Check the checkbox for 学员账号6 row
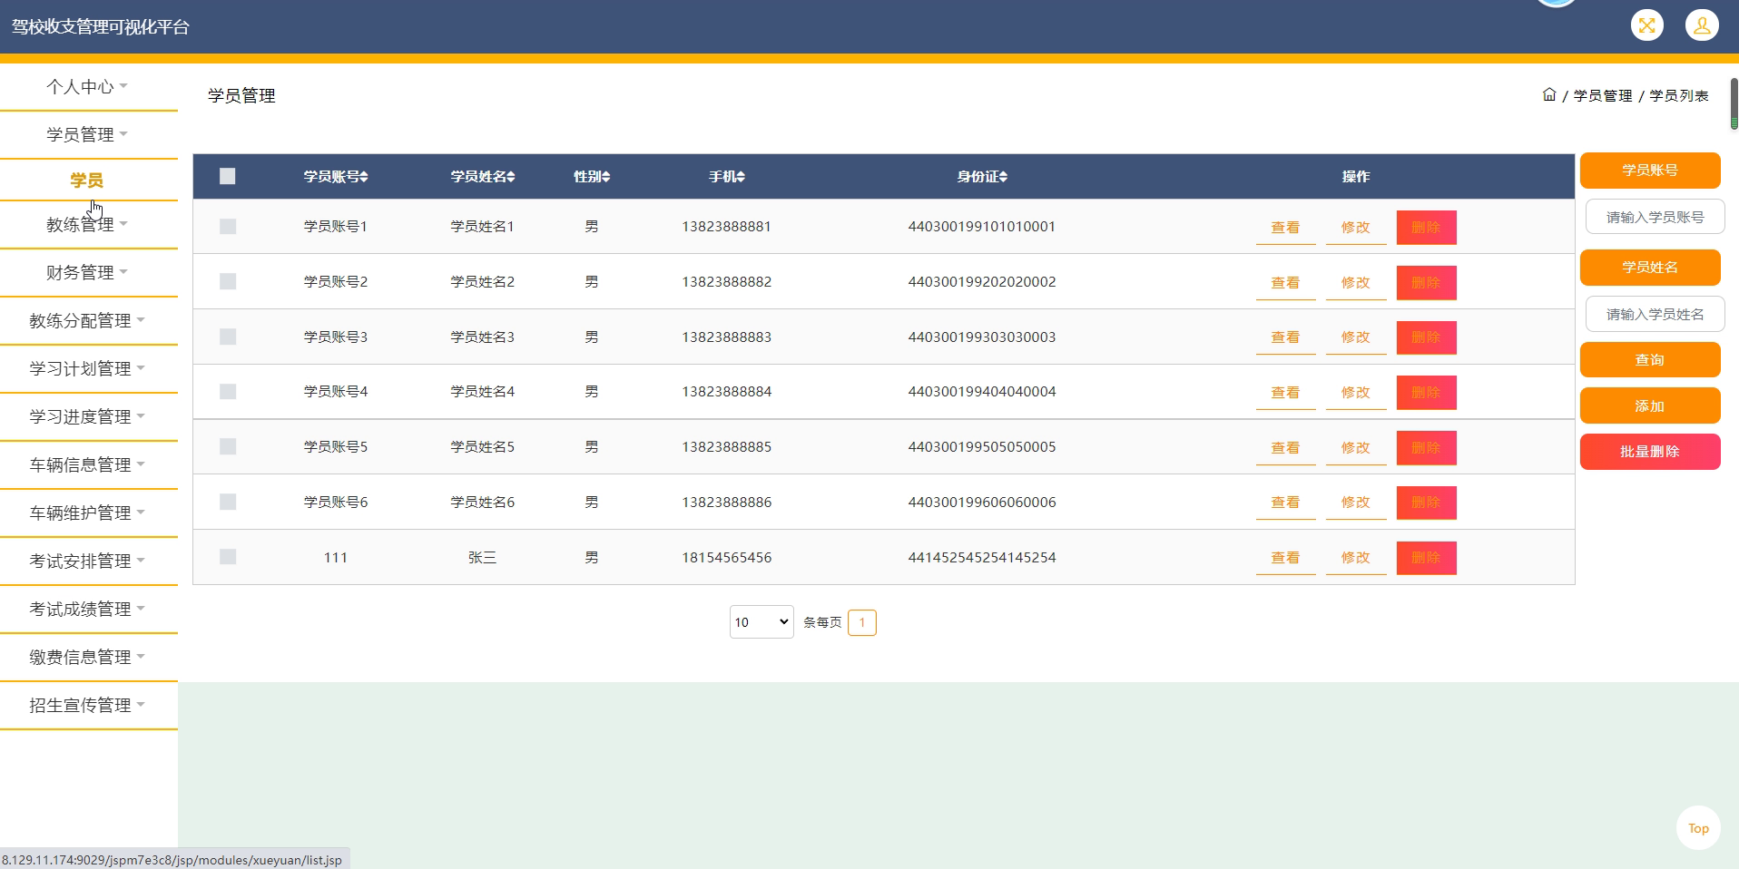Image resolution: width=1739 pixels, height=869 pixels. point(228,502)
